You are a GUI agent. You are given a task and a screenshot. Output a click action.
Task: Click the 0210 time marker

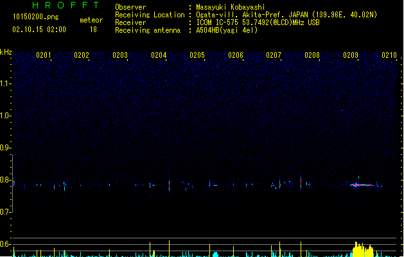coord(389,55)
